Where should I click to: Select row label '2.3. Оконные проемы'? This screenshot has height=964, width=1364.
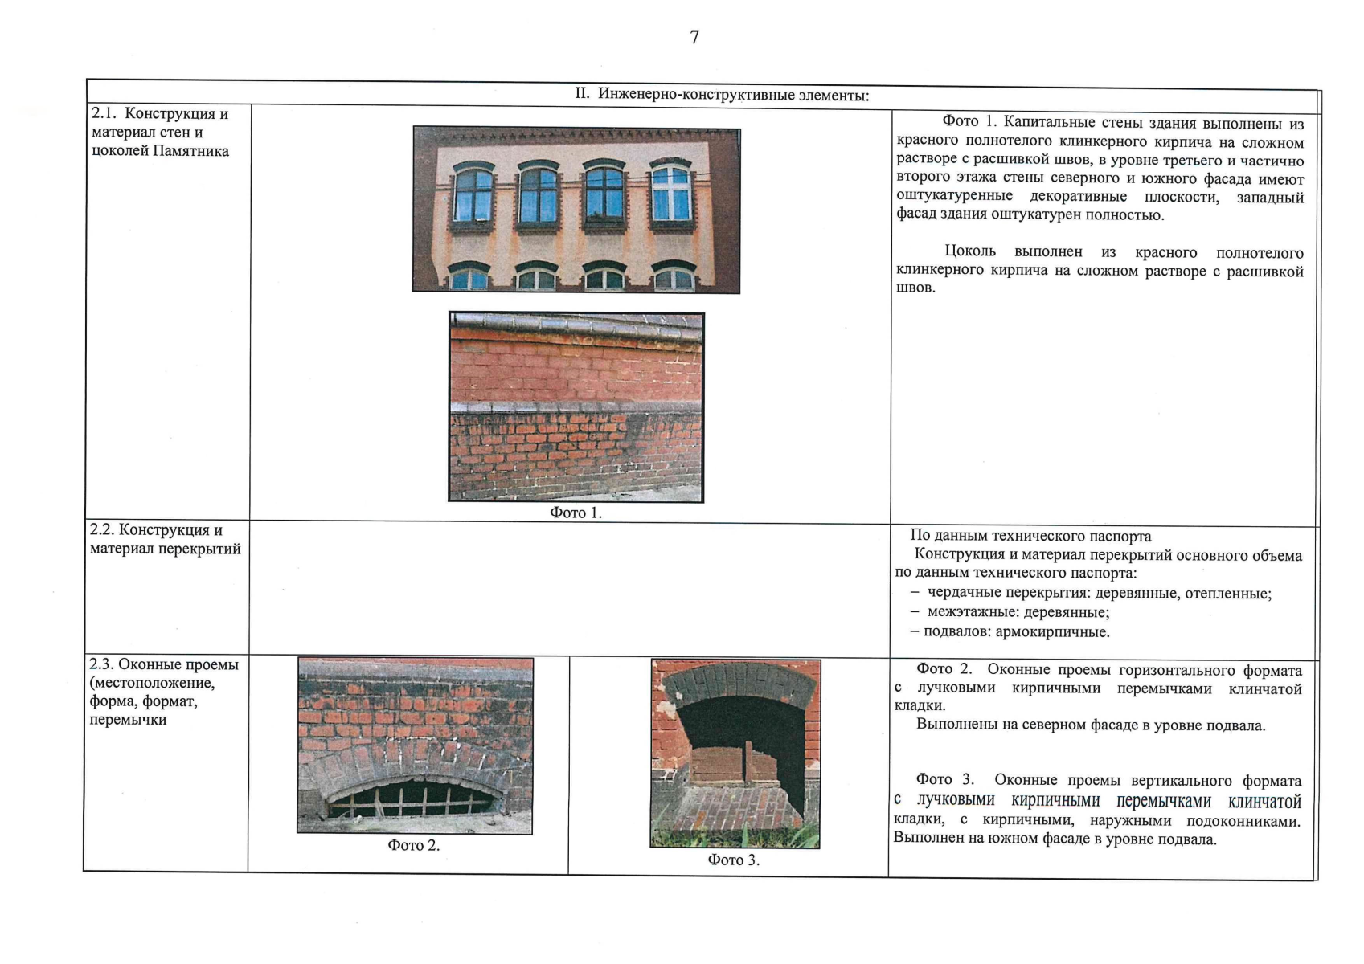(x=164, y=692)
